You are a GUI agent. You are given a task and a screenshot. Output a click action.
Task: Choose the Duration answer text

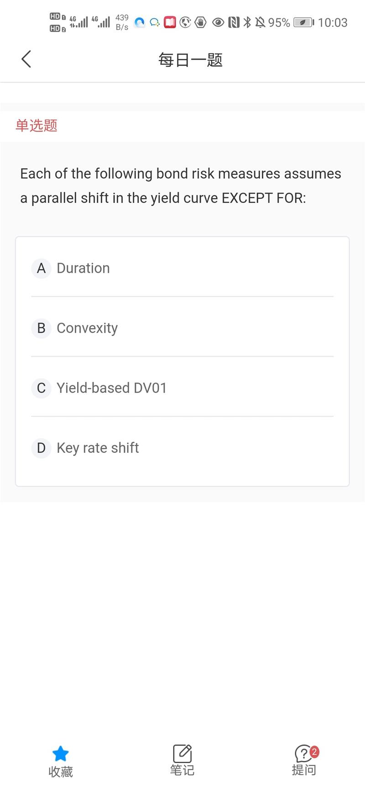coord(83,268)
